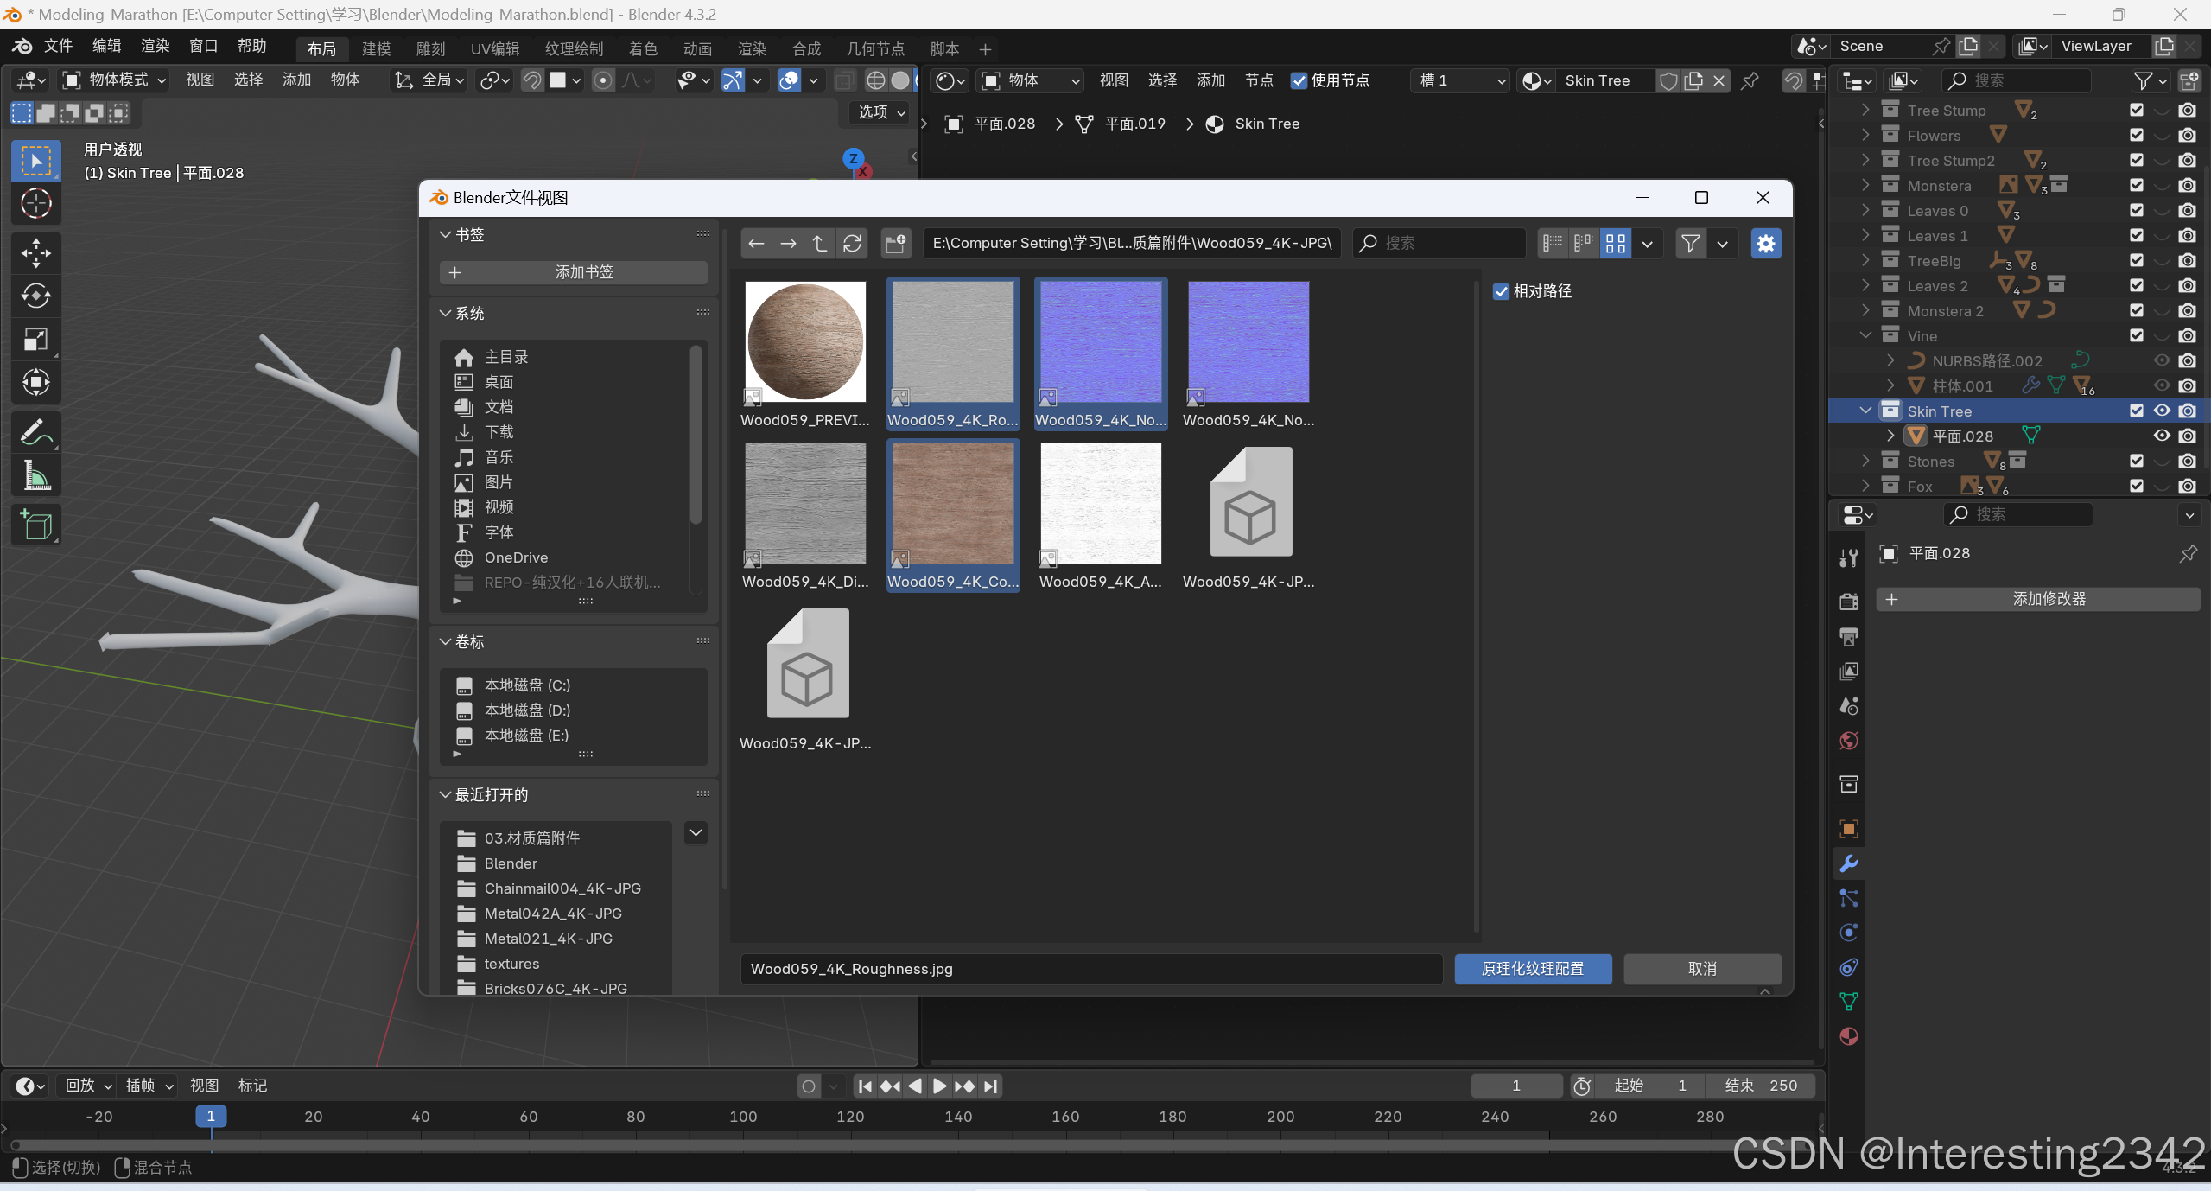Open the 编辑 menu

point(106,46)
